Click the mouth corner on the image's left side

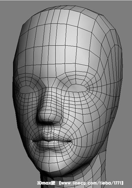33,141
